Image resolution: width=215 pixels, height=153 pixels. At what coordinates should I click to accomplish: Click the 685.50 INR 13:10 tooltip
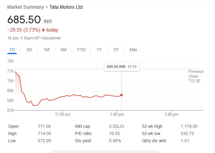point(121,66)
